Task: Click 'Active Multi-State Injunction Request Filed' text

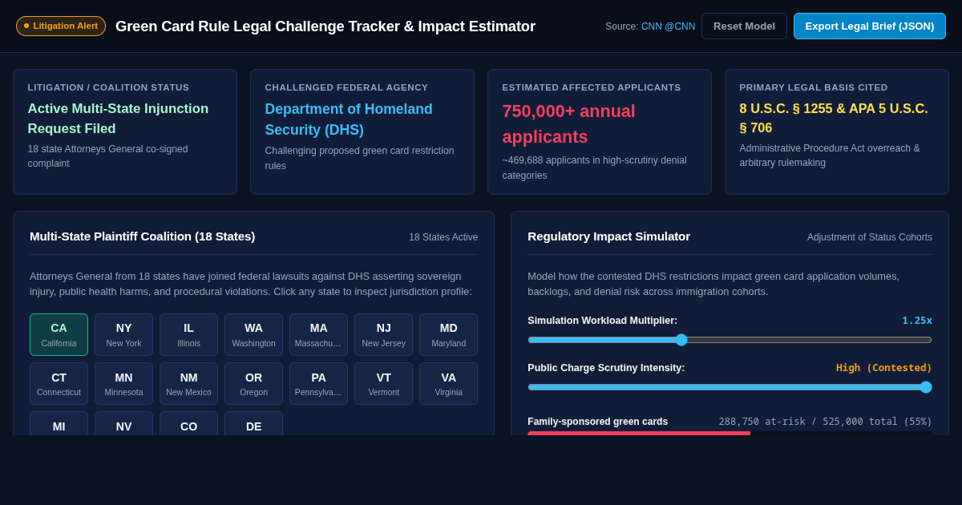Action: pos(118,119)
